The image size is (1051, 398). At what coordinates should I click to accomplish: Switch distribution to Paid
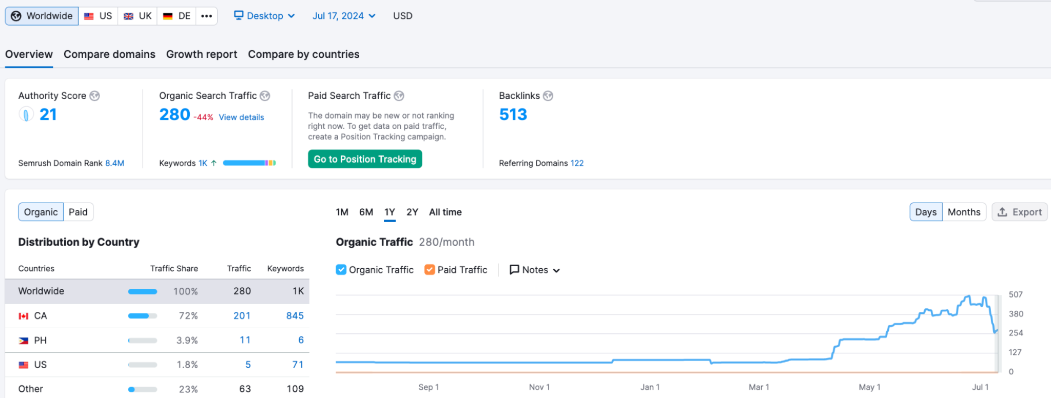pyautogui.click(x=78, y=212)
